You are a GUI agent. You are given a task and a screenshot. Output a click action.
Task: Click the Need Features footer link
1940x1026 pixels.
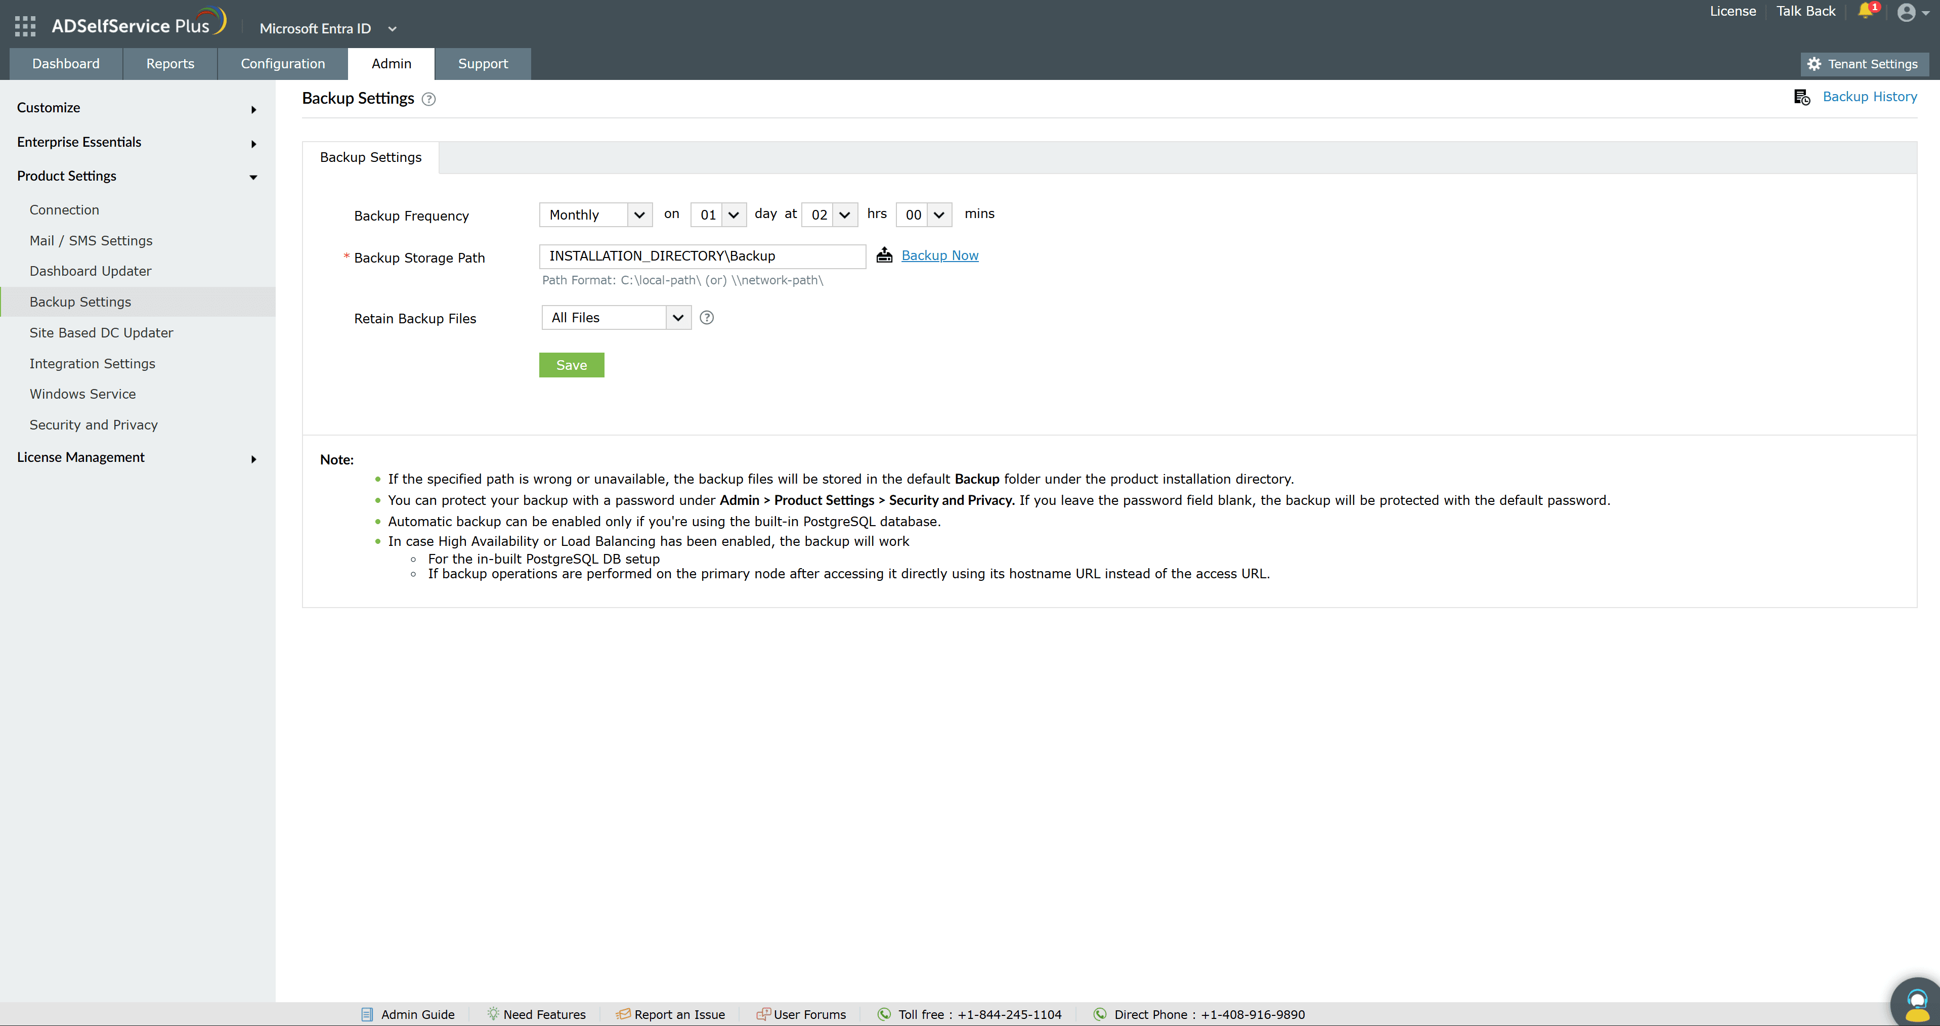pos(544,1015)
